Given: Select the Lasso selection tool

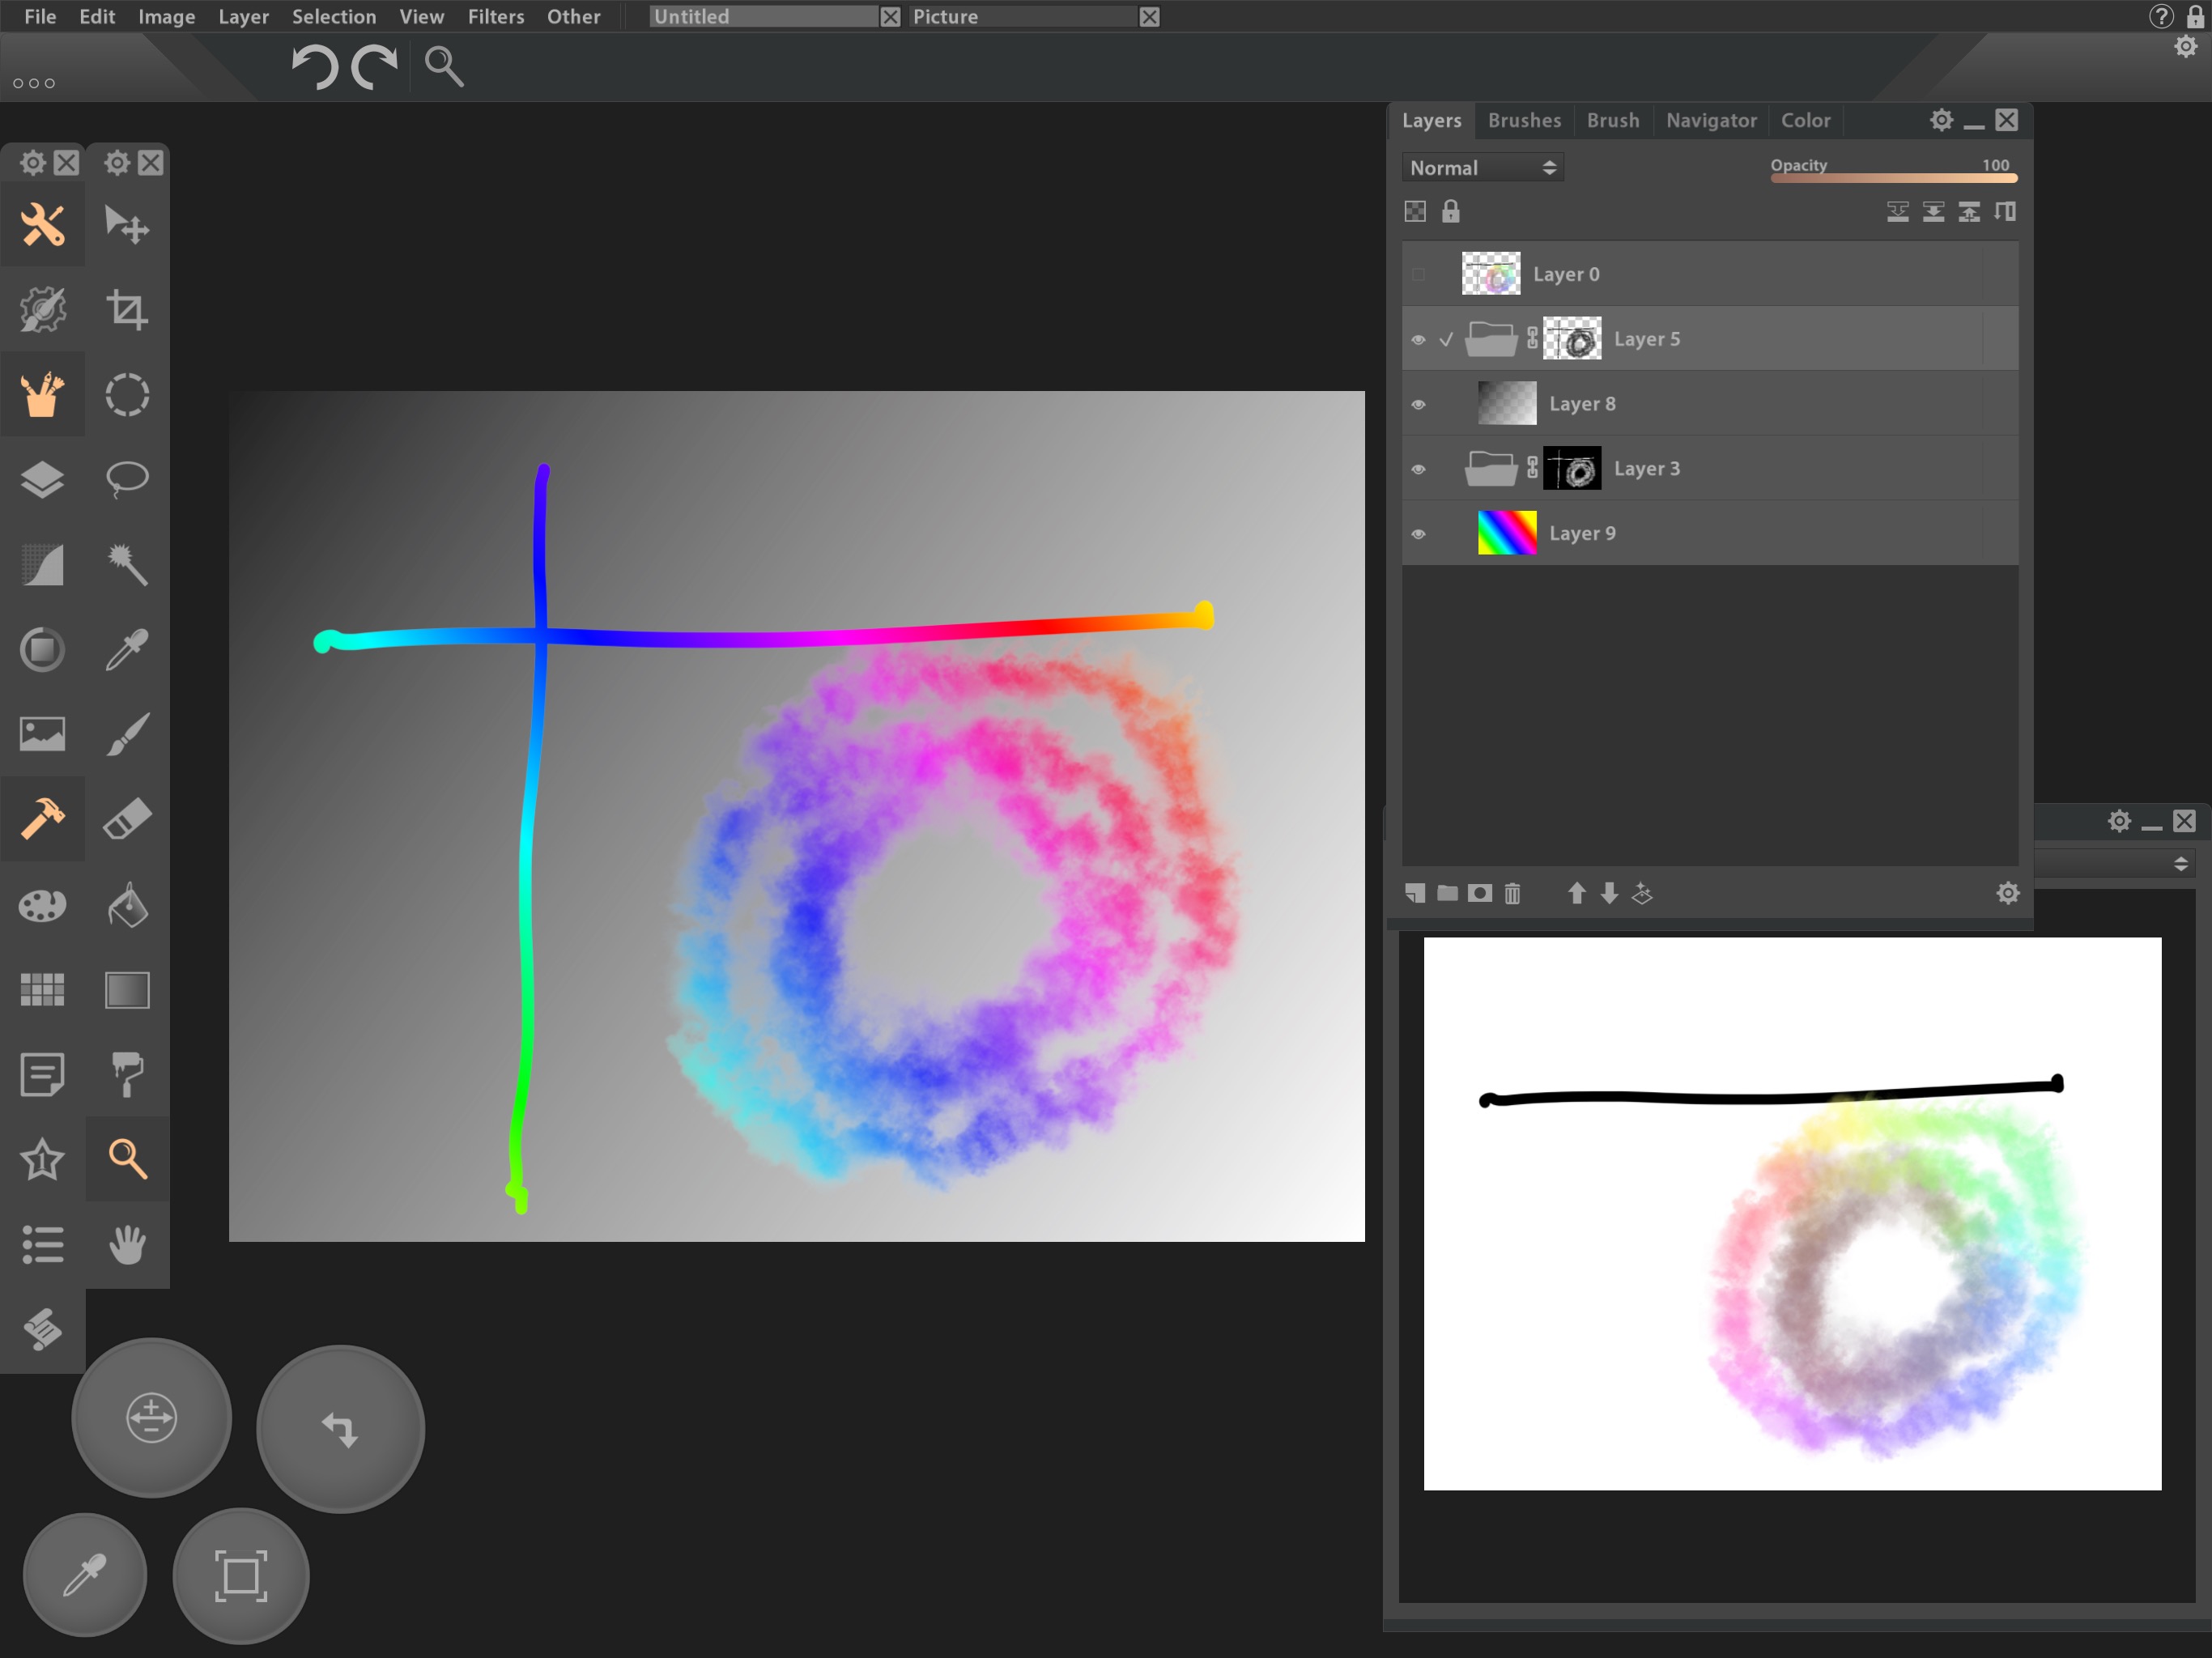Looking at the screenshot, I should tap(127, 479).
